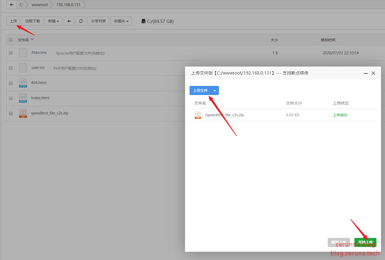385x260 pixels.
Task: Click the sort arrow beside 文件名 header
Action: click(x=32, y=39)
